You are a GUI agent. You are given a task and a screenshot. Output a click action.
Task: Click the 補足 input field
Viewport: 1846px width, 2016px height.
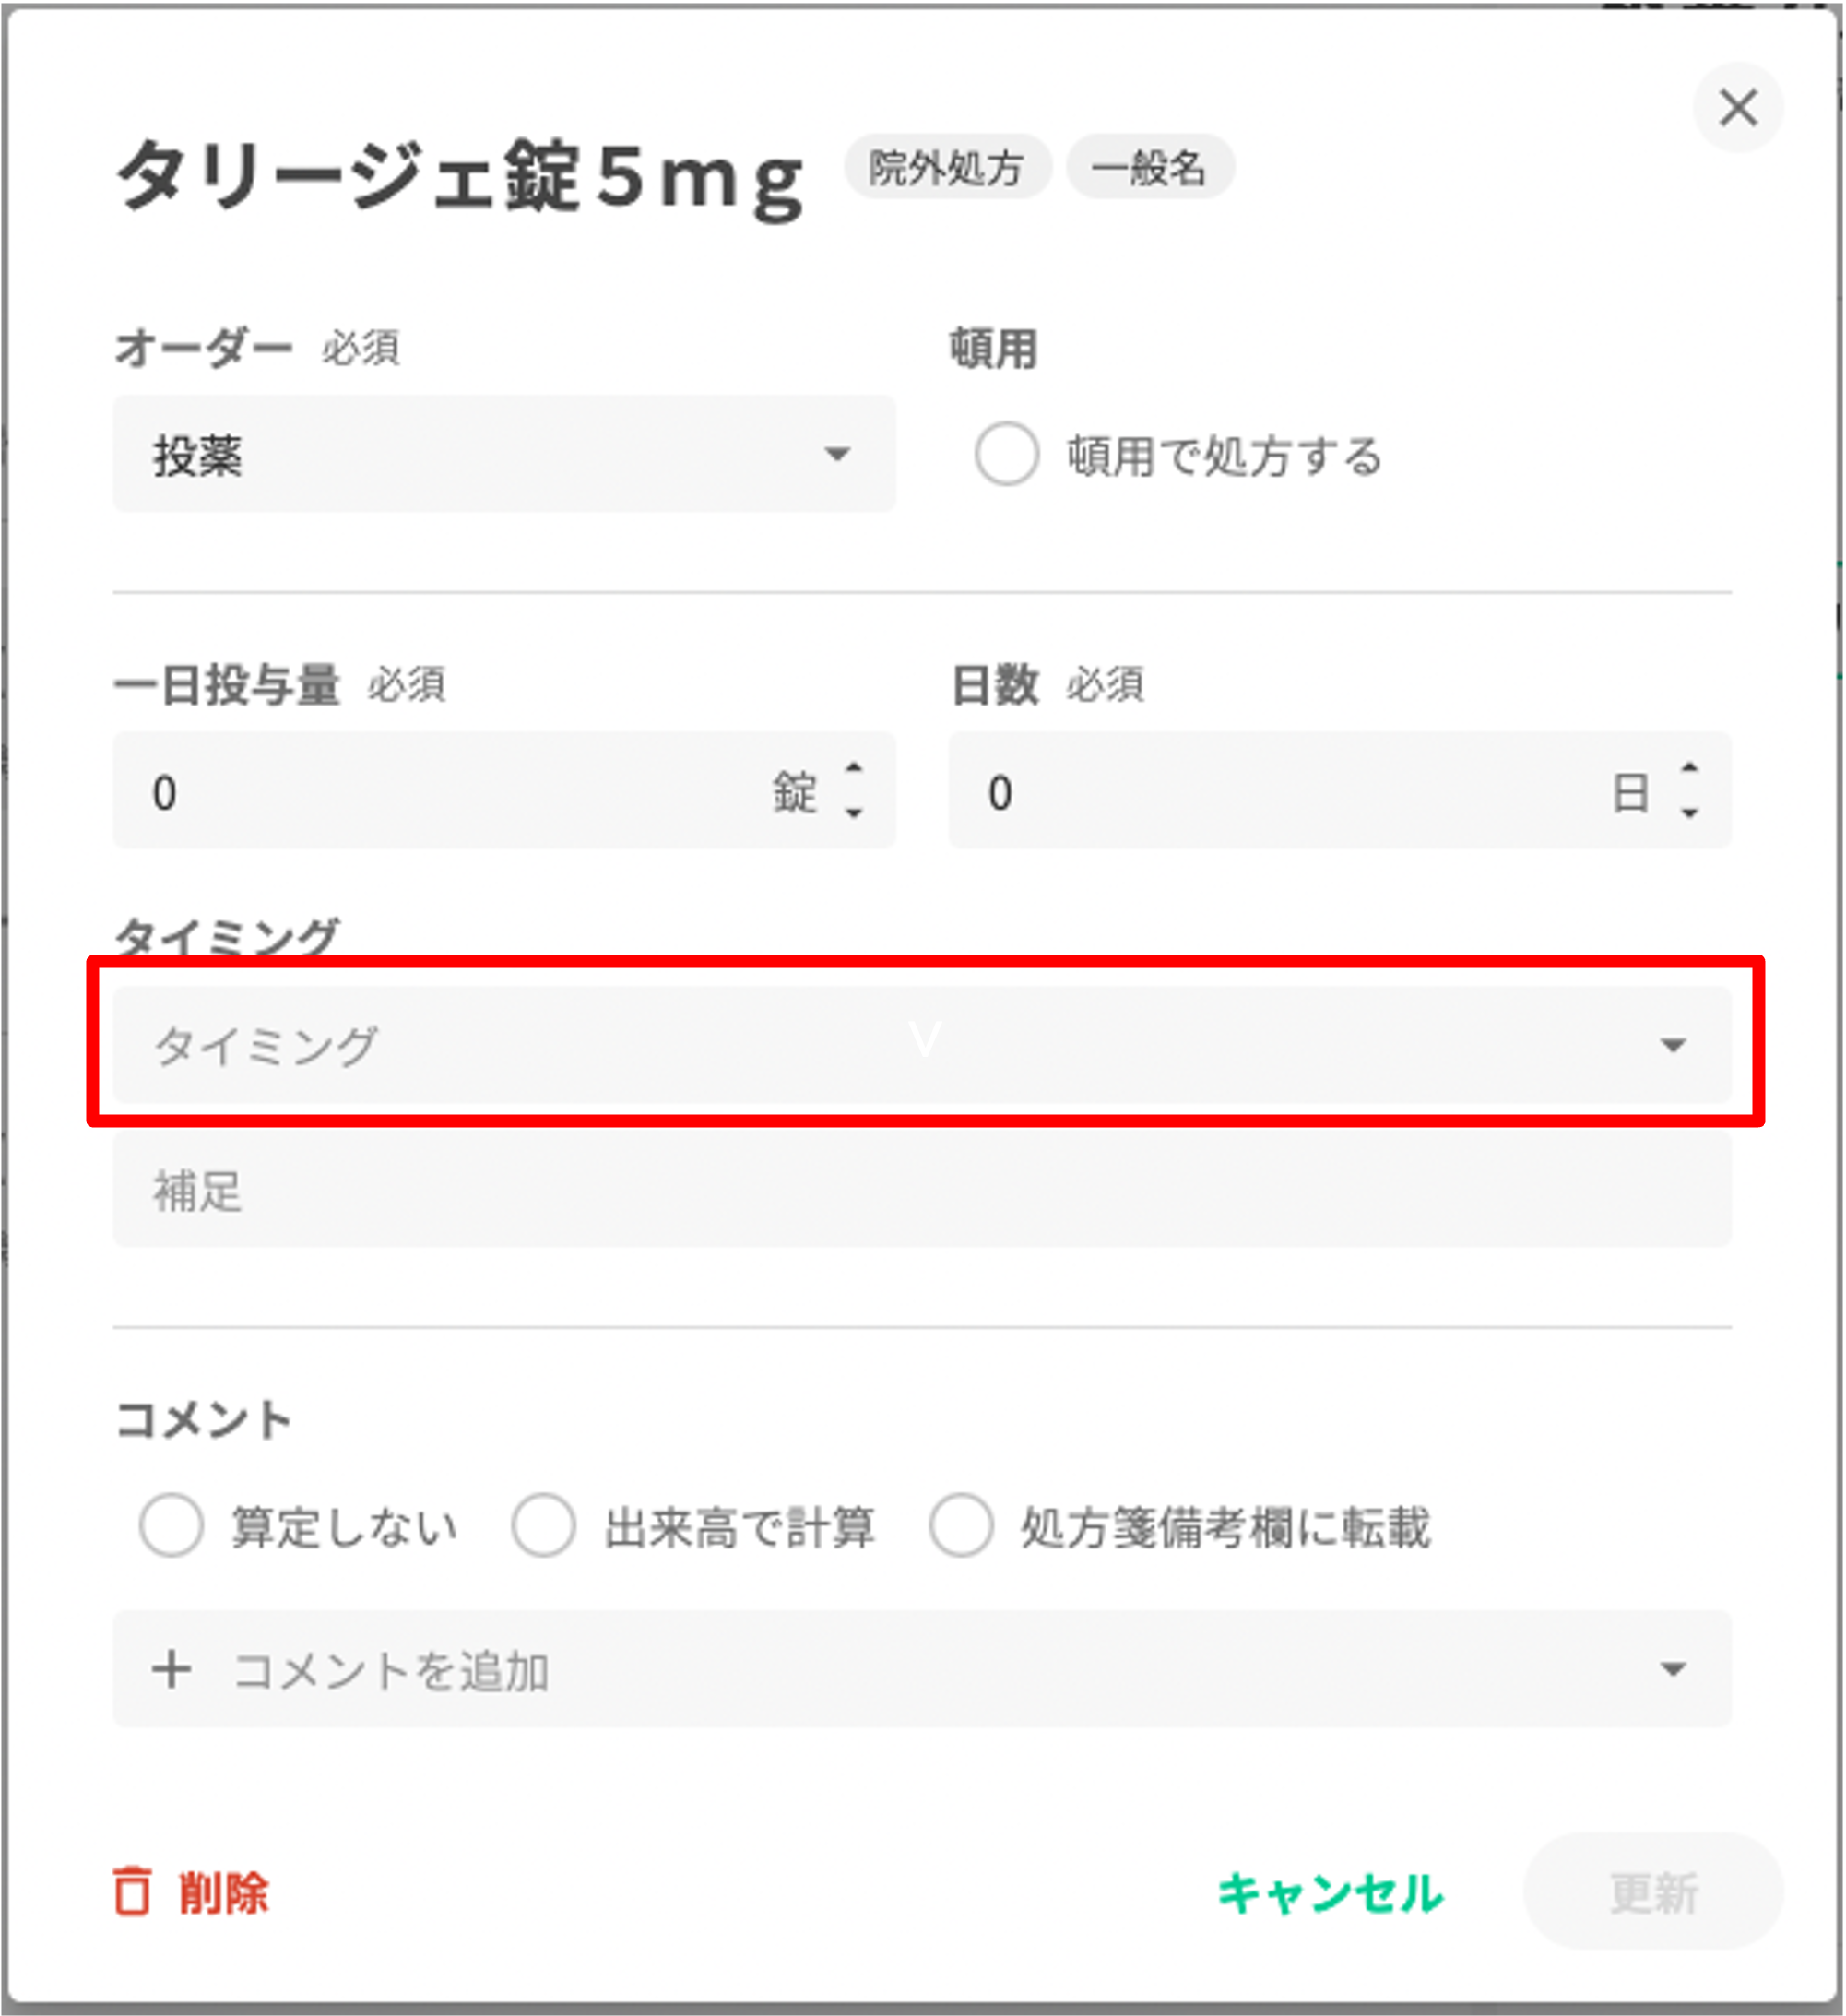pyautogui.click(x=922, y=1190)
